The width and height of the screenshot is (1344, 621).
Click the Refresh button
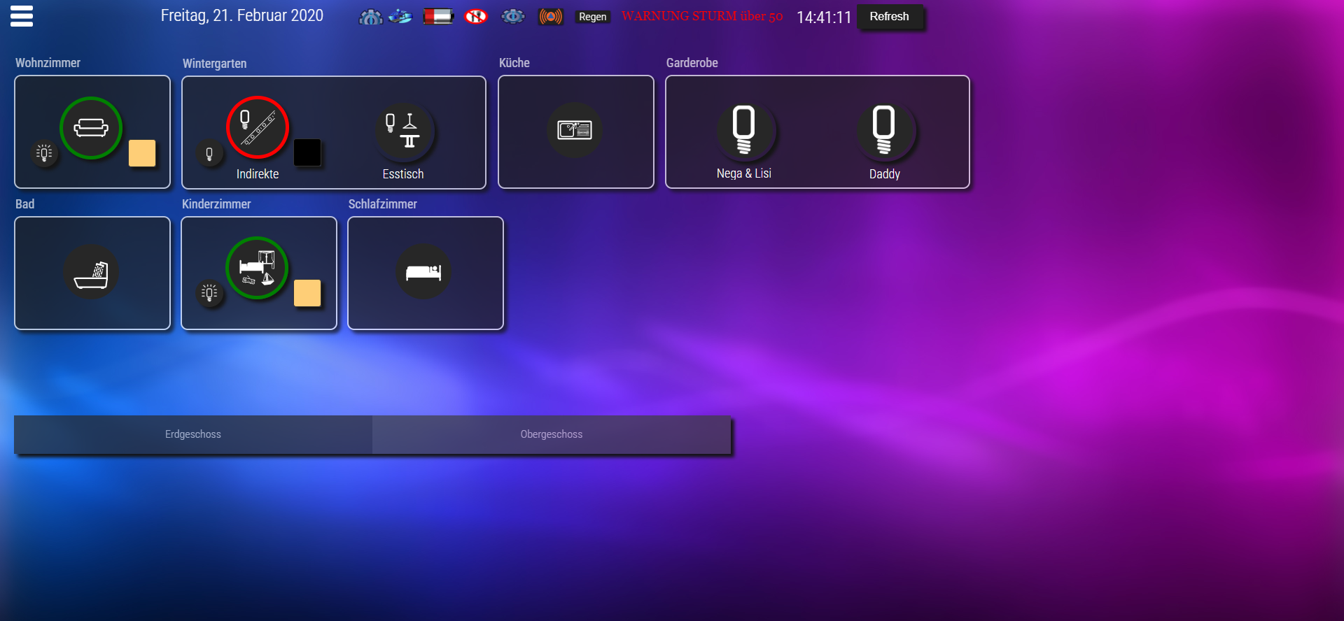[889, 17]
